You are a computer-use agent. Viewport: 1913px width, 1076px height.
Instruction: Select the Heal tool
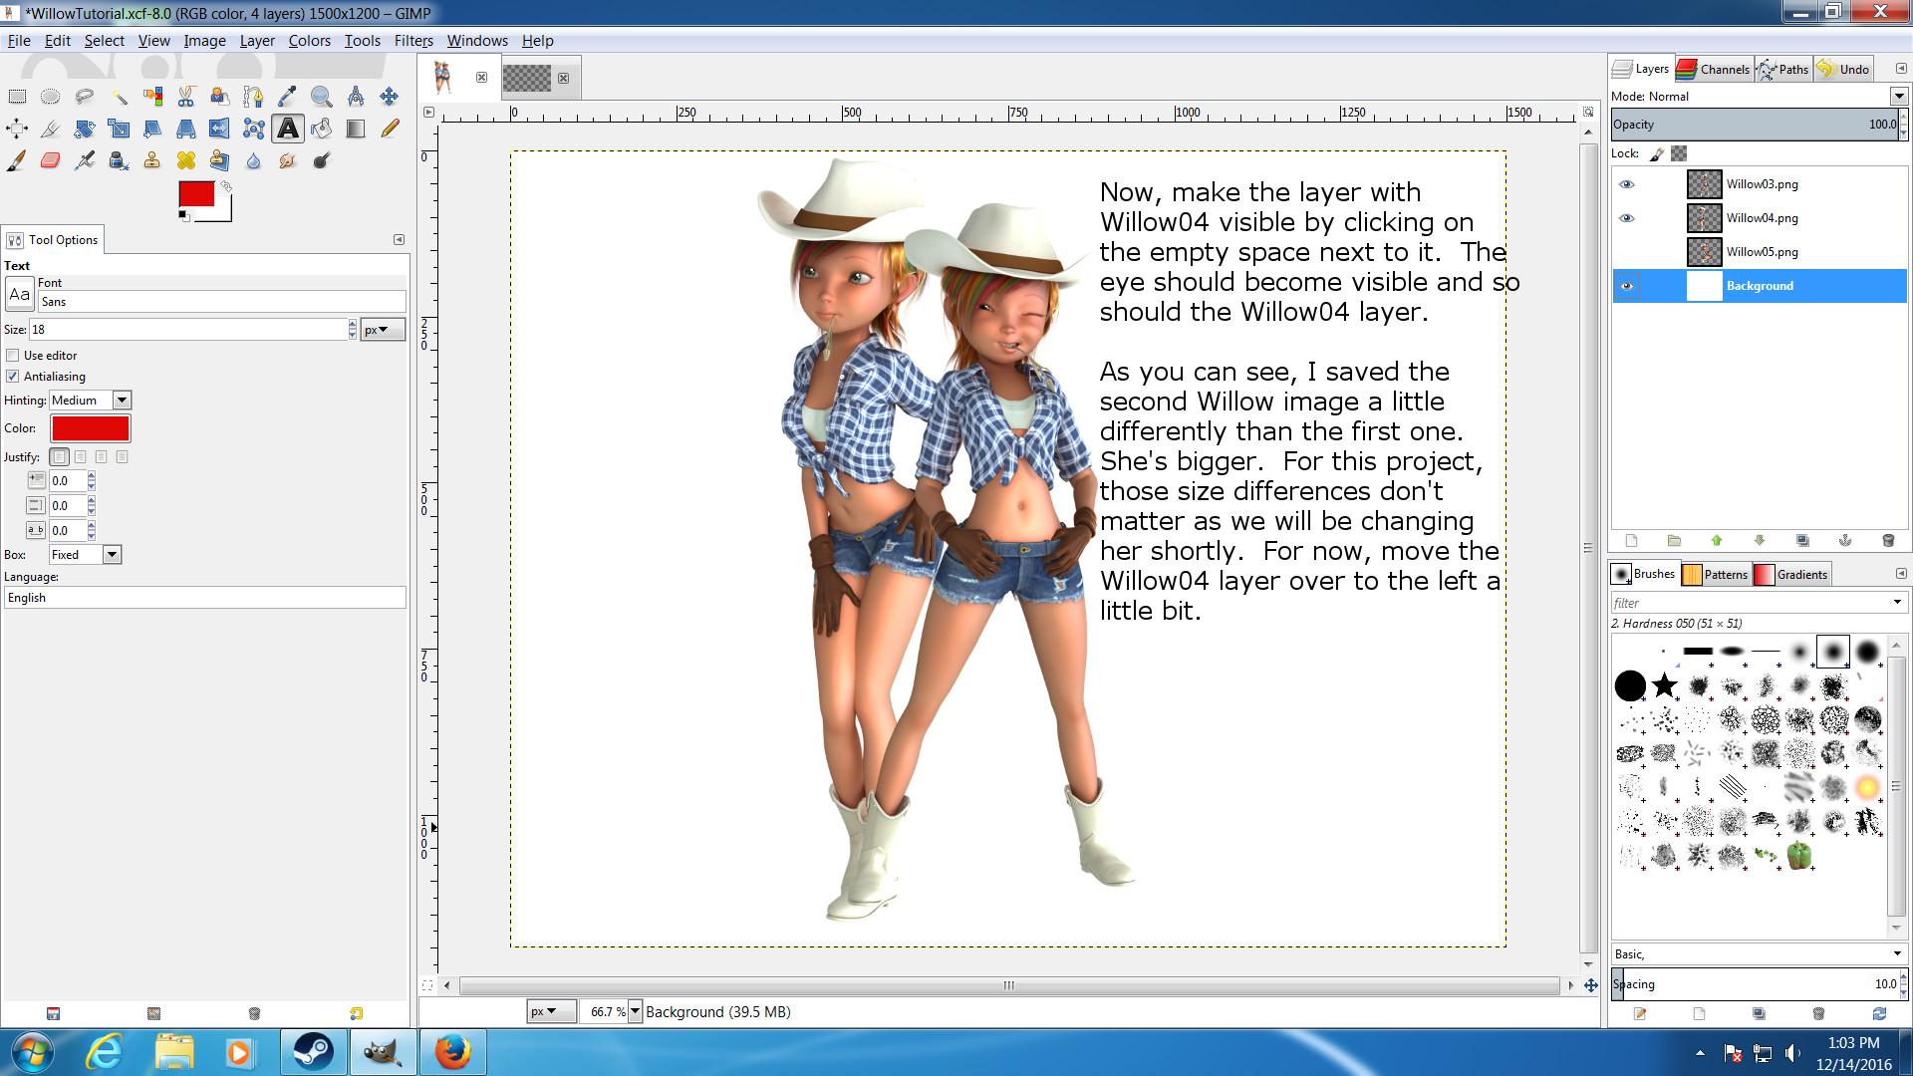click(186, 160)
